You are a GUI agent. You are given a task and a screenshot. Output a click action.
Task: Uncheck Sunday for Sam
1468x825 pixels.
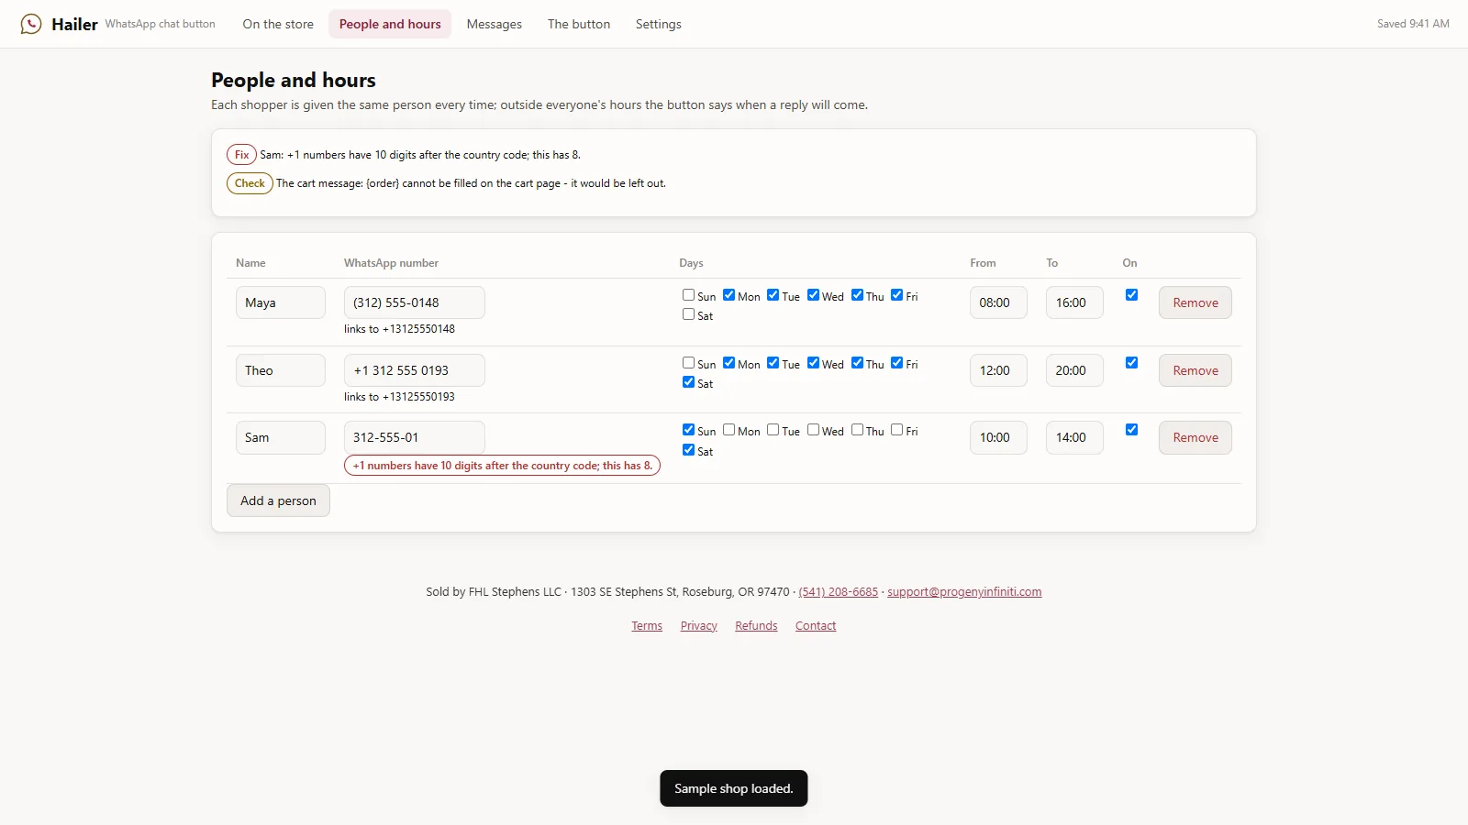(688, 430)
